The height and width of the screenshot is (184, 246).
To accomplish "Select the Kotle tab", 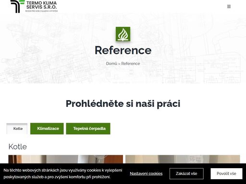I will click(17, 128).
